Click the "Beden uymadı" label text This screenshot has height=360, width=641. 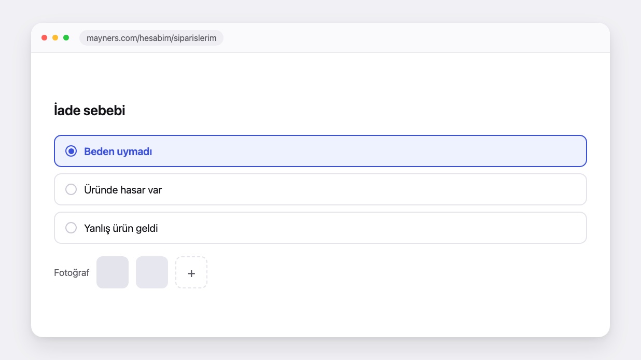[x=118, y=151]
